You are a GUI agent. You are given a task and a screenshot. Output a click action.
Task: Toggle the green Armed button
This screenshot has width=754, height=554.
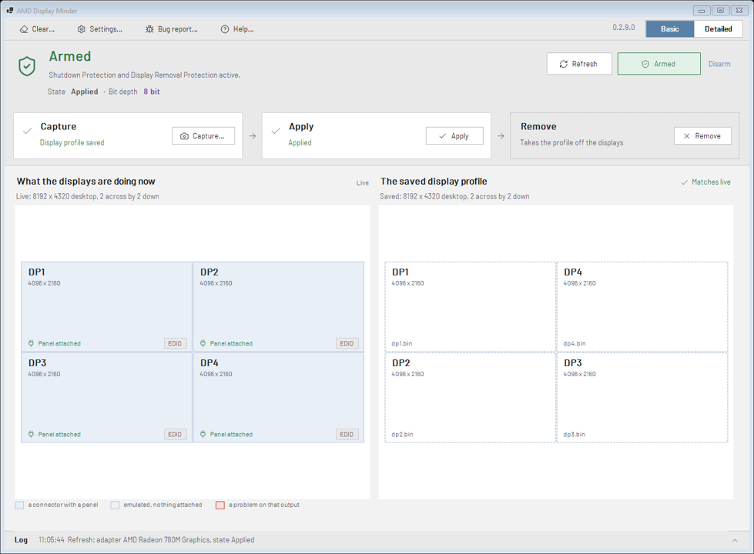point(658,64)
